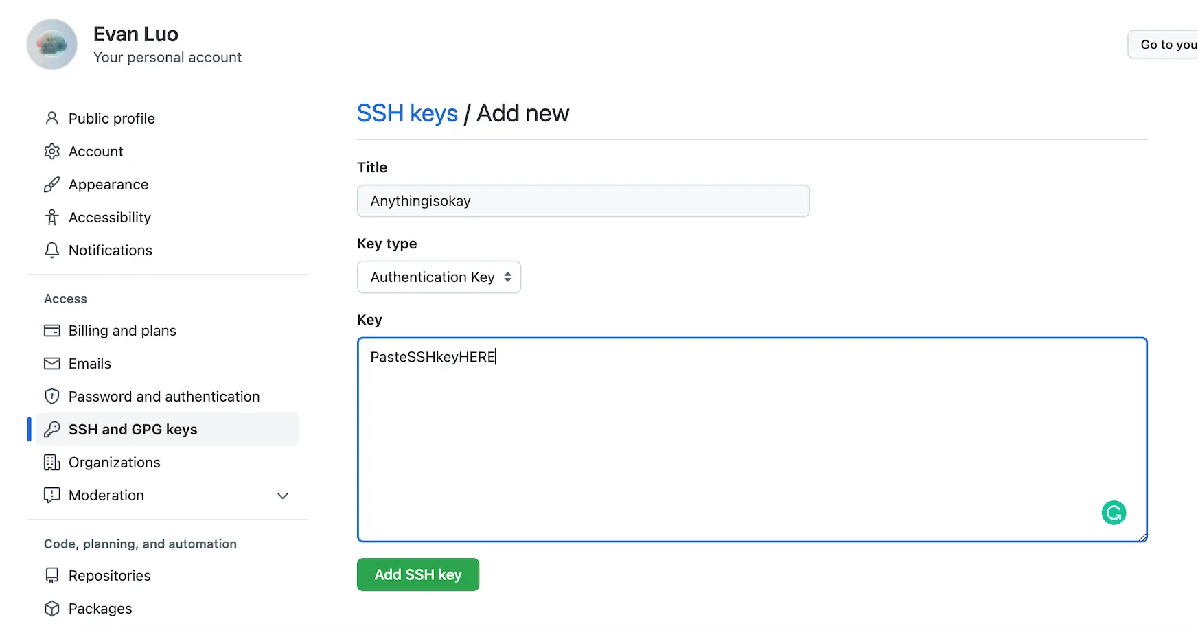Click the Emails envelope icon
1198x628 pixels.
tap(52, 363)
